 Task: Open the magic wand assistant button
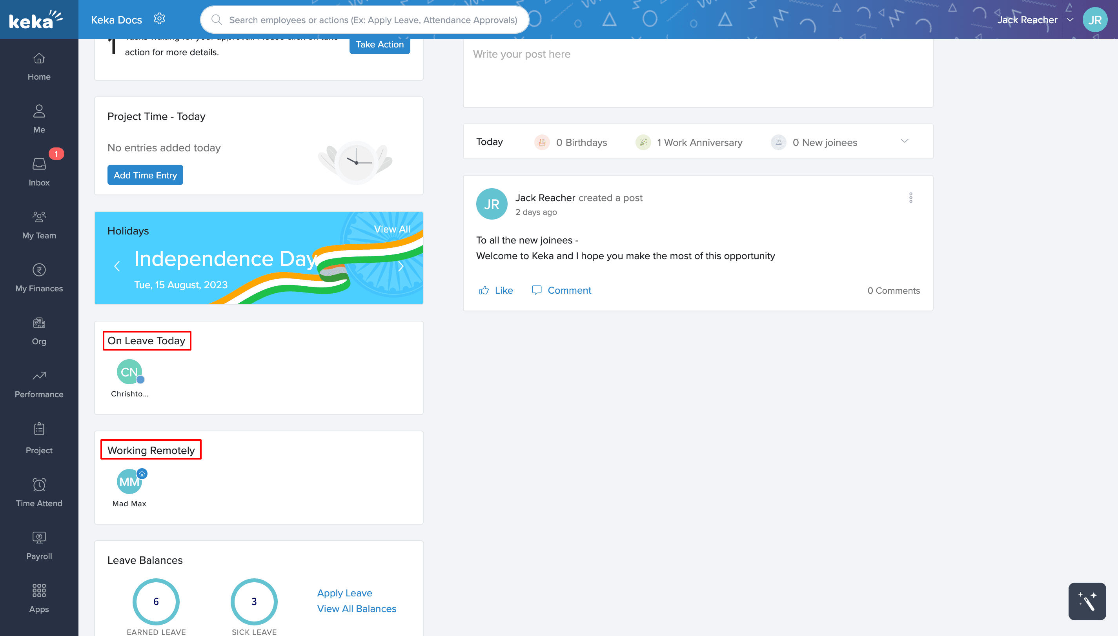[x=1087, y=601]
